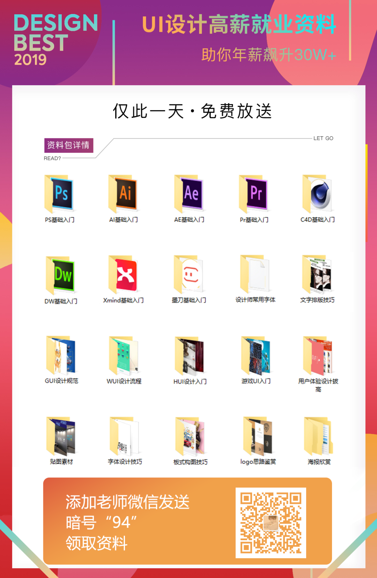Open the 海报欣赏 folder icon
This screenshot has height=578, width=377.
318,436
